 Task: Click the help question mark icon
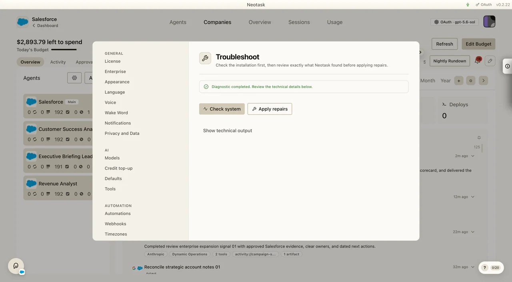pos(484,268)
